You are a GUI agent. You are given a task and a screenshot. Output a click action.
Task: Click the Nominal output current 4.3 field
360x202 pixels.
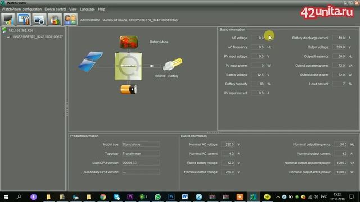pyautogui.click(x=341, y=154)
